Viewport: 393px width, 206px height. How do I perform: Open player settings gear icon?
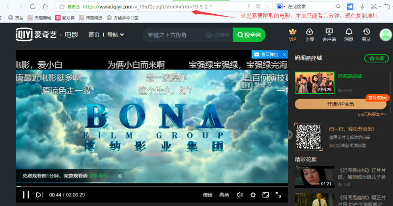click(x=253, y=195)
